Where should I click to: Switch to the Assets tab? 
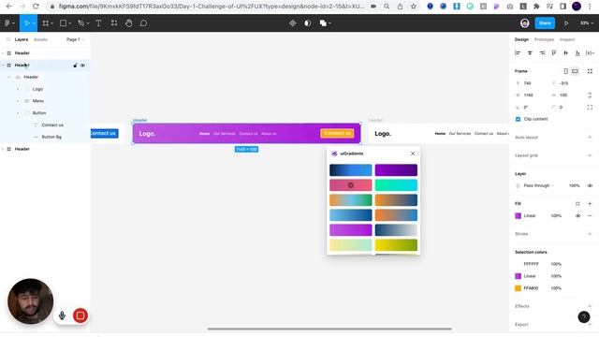[40, 39]
